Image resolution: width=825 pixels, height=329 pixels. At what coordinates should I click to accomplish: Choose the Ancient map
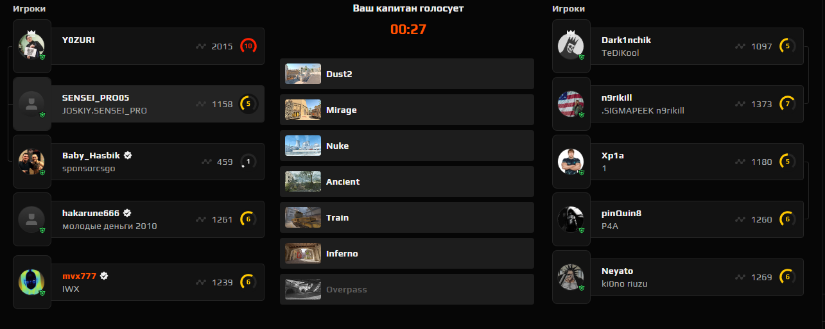pyautogui.click(x=407, y=181)
